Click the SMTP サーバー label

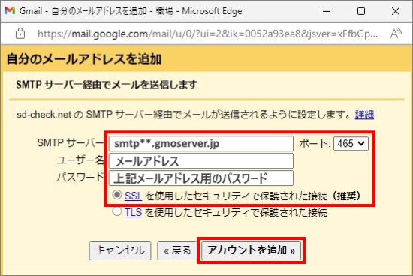click(71, 142)
